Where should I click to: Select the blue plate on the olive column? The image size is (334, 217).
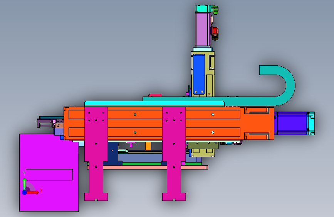click(199, 74)
